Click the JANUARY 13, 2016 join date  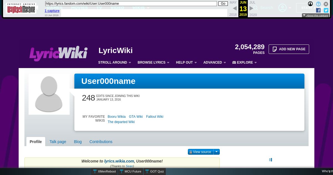click(109, 99)
